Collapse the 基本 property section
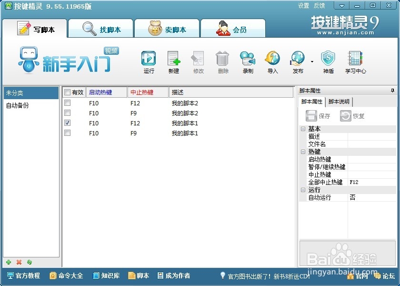Image resolution: width=400 pixels, height=286 pixels. [304, 129]
